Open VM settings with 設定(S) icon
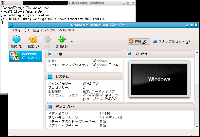Screen dimensions: 200x137 [33, 39]
